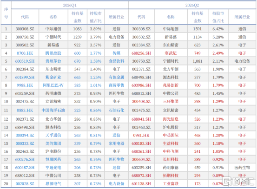
Task: Select the 贵州茅台 name cell
Action: pyautogui.click(x=53, y=61)
